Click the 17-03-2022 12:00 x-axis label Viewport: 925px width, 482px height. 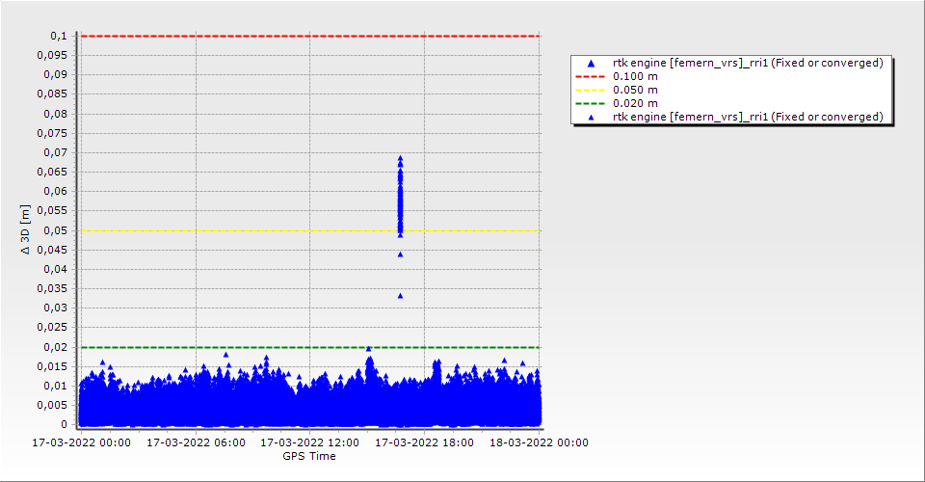[310, 443]
